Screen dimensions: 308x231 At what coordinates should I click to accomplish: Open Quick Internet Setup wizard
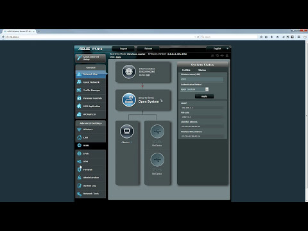coord(90,58)
